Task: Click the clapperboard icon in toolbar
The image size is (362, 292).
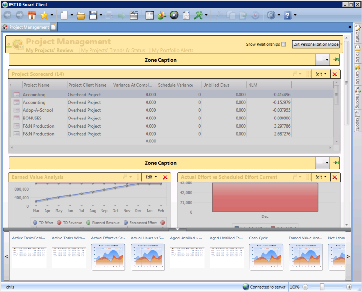Action: tap(134, 15)
